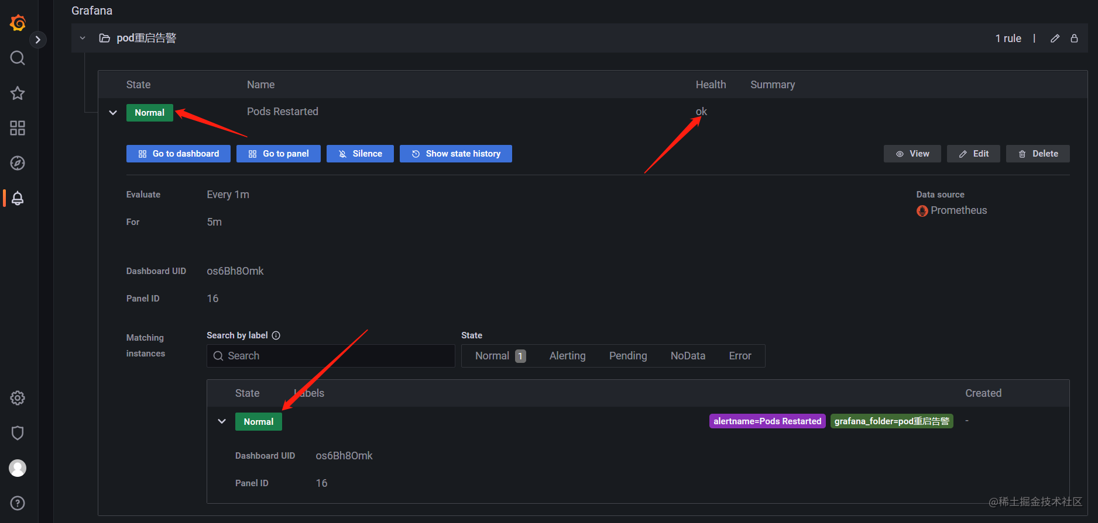Click the 5m For value

coord(214,222)
